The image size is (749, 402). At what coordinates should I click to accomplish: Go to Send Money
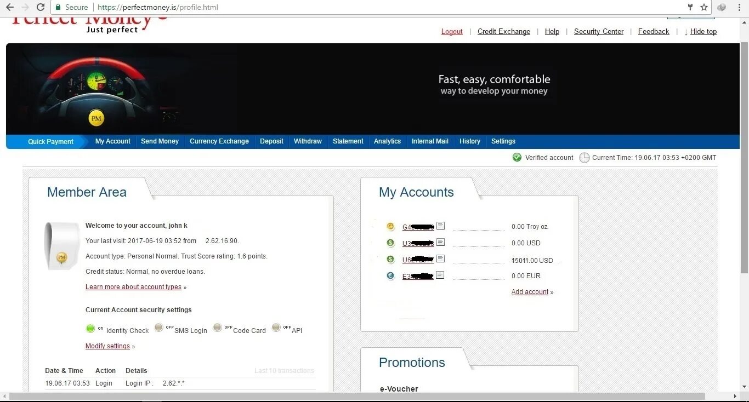(x=160, y=141)
